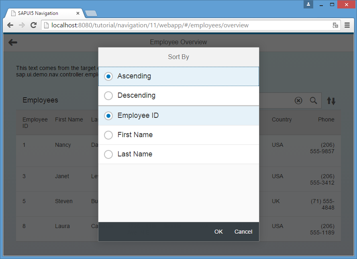This screenshot has height=259, width=357.
Task: Click the URL address bar
Action: pos(185,25)
